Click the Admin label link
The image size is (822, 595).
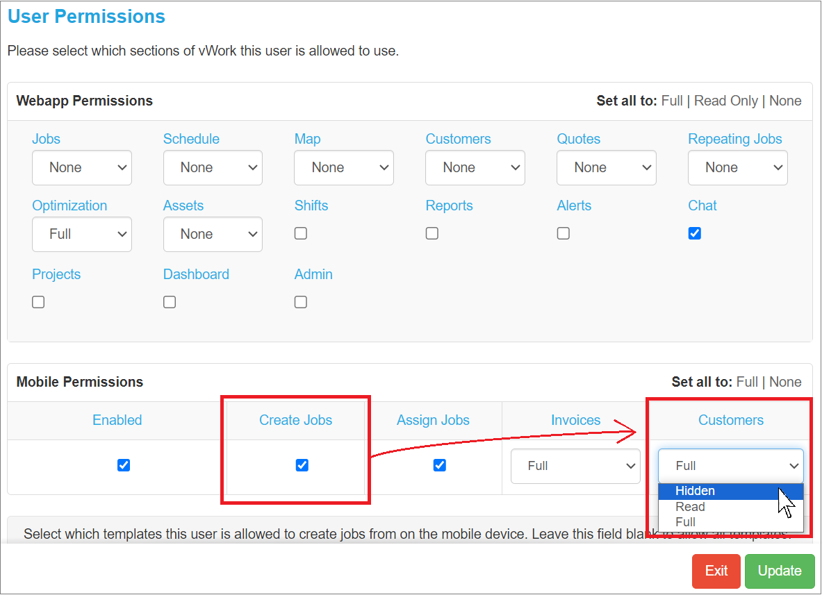(x=313, y=274)
